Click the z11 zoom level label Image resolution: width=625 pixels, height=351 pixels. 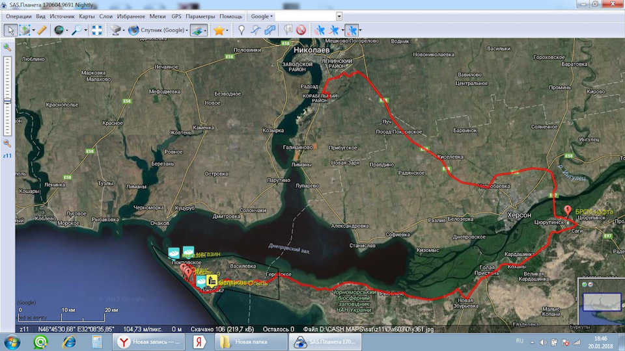coord(7,155)
